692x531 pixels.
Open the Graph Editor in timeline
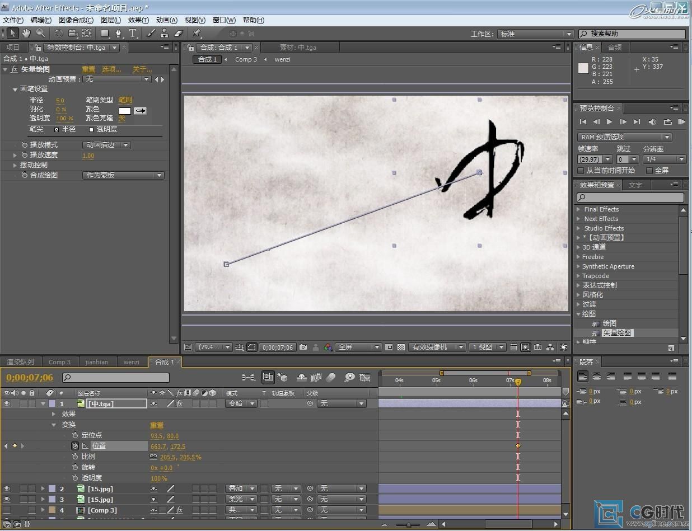[x=365, y=377]
